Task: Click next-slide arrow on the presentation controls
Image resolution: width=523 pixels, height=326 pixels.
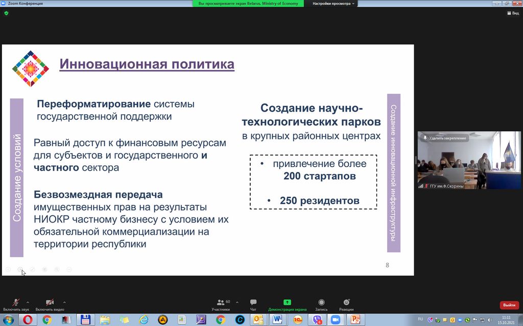Action: tap(20, 269)
